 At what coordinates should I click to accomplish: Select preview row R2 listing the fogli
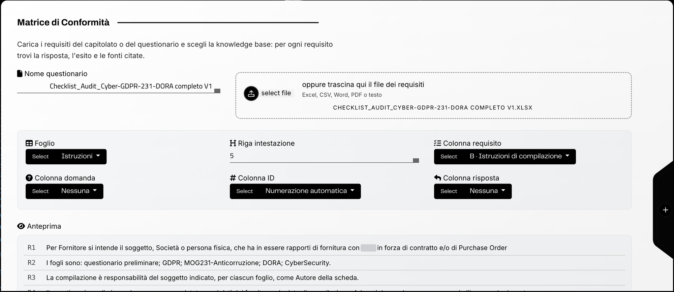click(x=324, y=263)
